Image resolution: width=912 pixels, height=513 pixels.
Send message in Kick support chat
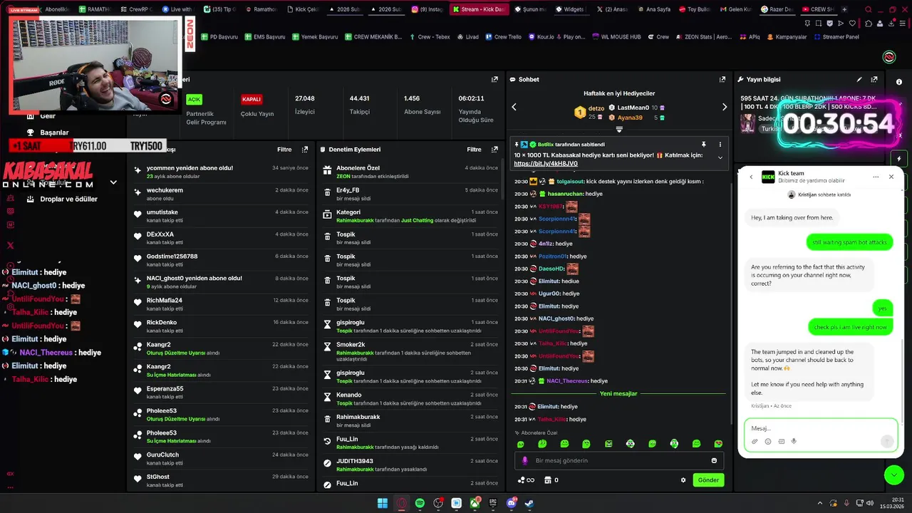(887, 441)
